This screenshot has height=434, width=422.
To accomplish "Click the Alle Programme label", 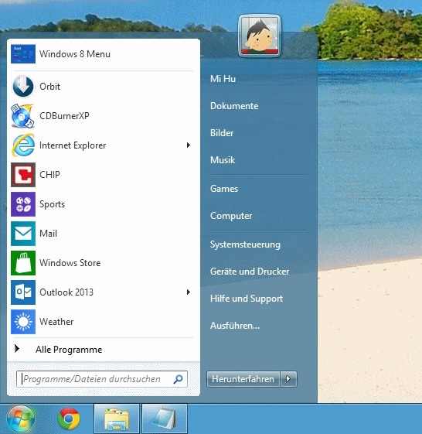I will [x=69, y=350].
